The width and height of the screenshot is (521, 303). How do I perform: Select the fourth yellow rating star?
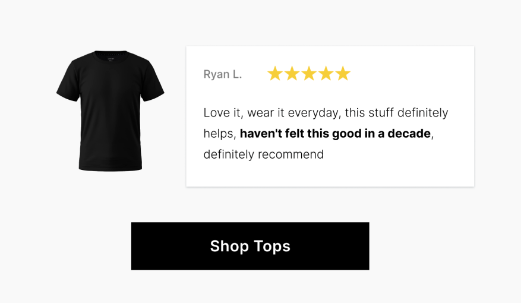tap(326, 74)
